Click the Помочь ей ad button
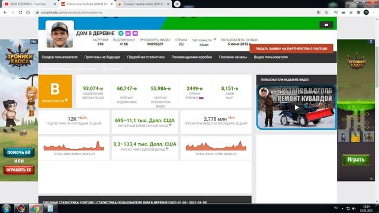This screenshot has width=379, height=213. pyautogui.click(x=18, y=153)
